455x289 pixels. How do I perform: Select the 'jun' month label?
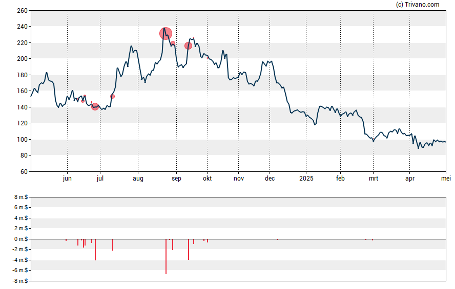(x=67, y=179)
